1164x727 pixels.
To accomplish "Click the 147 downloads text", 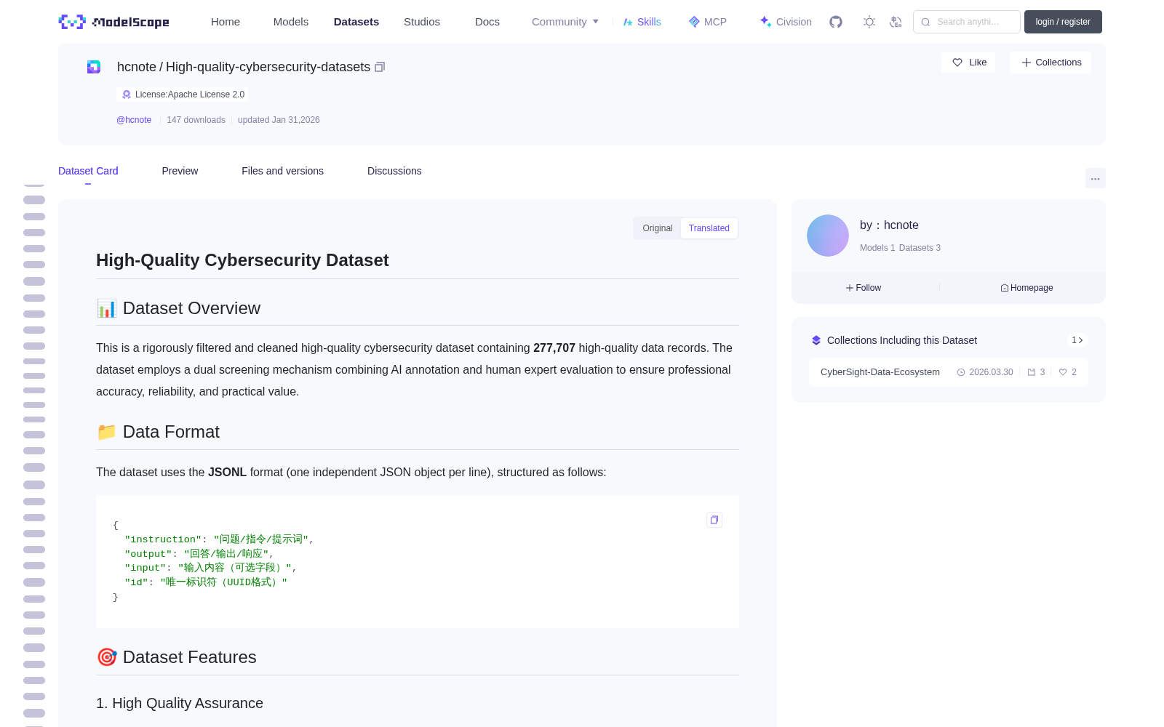I will (x=196, y=120).
